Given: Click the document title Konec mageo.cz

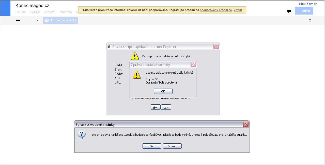Looking at the screenshot, I should click(x=32, y=6).
